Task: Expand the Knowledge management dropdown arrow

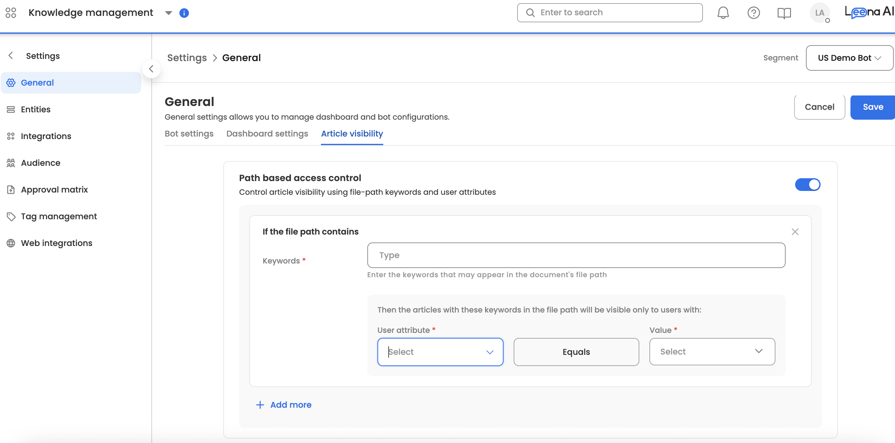Action: (x=169, y=13)
